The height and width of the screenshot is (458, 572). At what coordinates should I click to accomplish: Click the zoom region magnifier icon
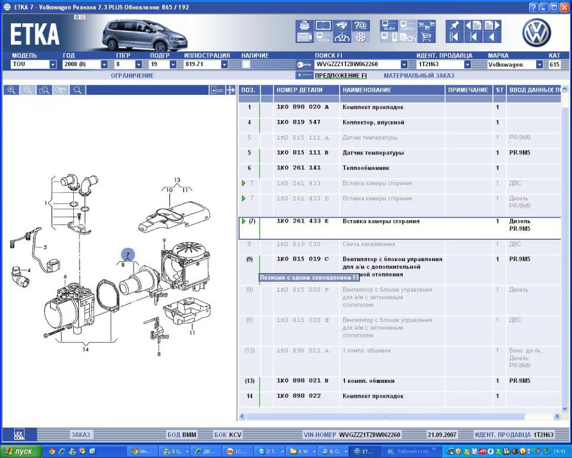click(44, 90)
